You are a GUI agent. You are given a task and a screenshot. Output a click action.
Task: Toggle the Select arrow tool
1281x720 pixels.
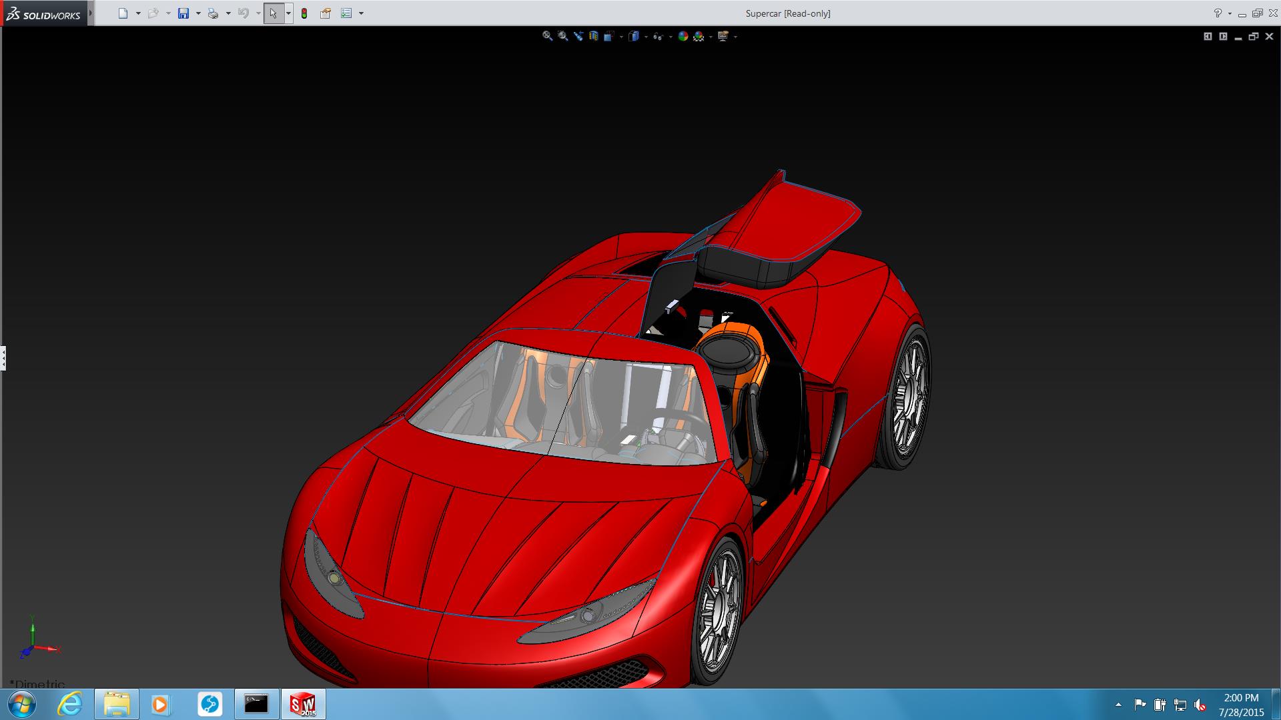coord(273,13)
